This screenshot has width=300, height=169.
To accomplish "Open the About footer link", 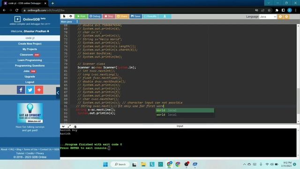I will click(4, 149).
